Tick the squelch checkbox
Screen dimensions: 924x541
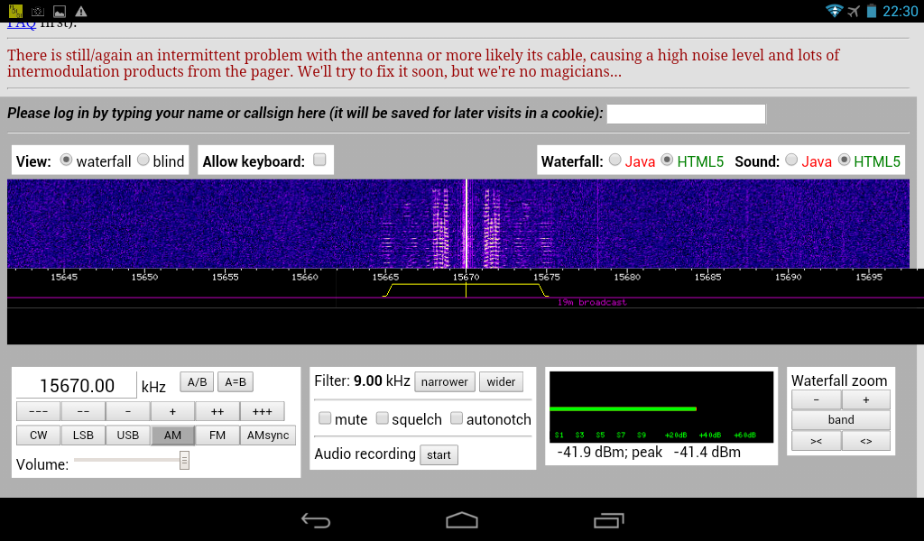coord(382,418)
